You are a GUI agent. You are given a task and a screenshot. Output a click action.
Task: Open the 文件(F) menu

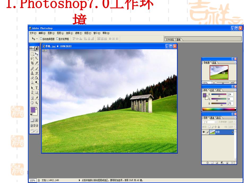pyautogui.click(x=33, y=33)
